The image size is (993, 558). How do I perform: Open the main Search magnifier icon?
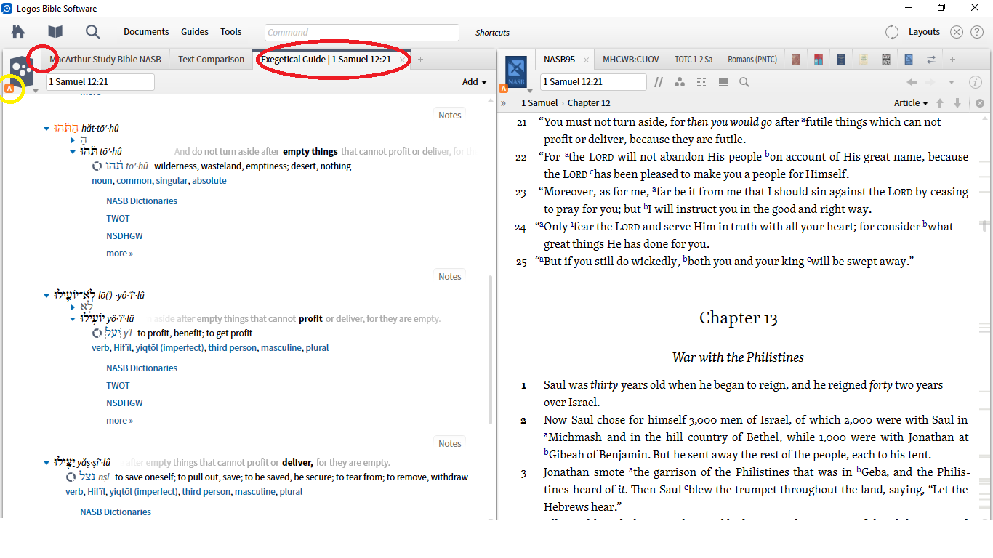[x=92, y=32]
